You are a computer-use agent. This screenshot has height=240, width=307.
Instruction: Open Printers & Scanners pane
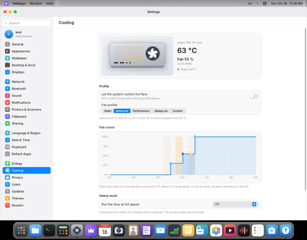coord(26,110)
